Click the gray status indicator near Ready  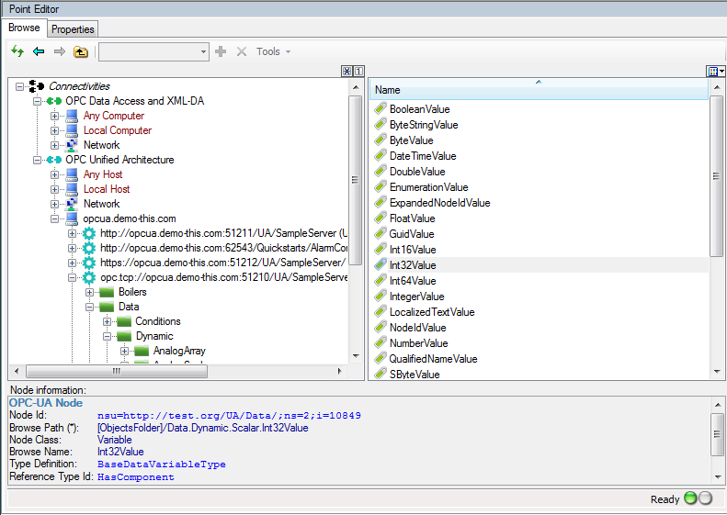pos(706,498)
